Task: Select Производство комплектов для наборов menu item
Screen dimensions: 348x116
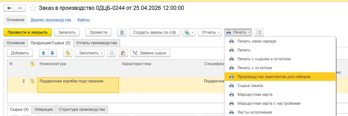Action: [274, 77]
